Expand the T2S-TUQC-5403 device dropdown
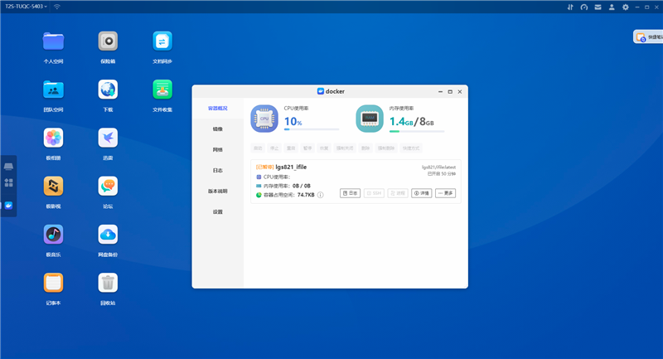 point(27,7)
